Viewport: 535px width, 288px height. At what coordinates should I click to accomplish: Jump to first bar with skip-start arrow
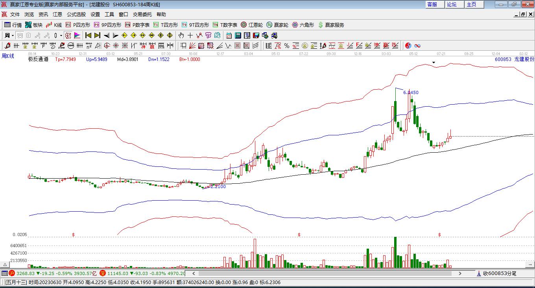point(89,35)
